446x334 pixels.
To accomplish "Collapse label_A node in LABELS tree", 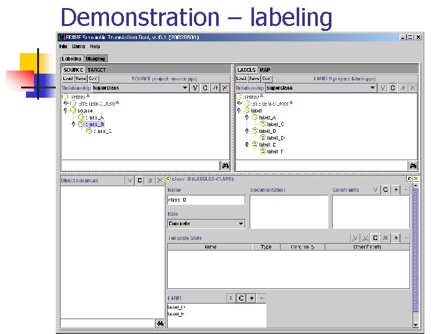I will (x=247, y=118).
